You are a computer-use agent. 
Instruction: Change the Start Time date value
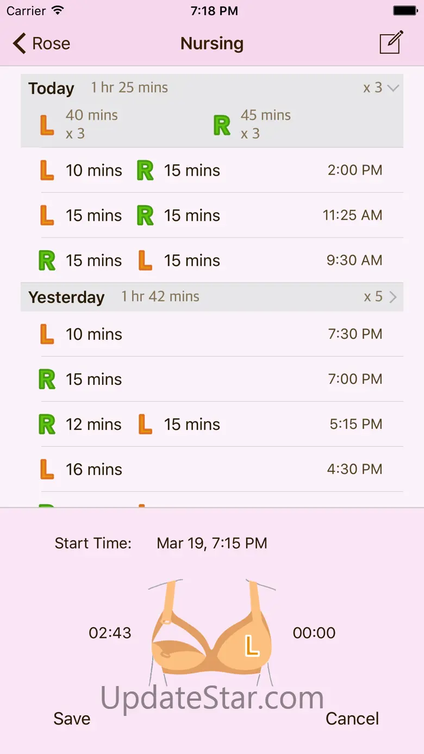212,543
